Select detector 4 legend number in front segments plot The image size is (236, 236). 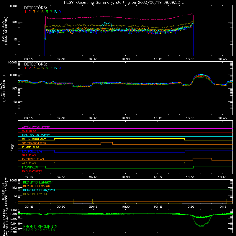pos(38,12)
